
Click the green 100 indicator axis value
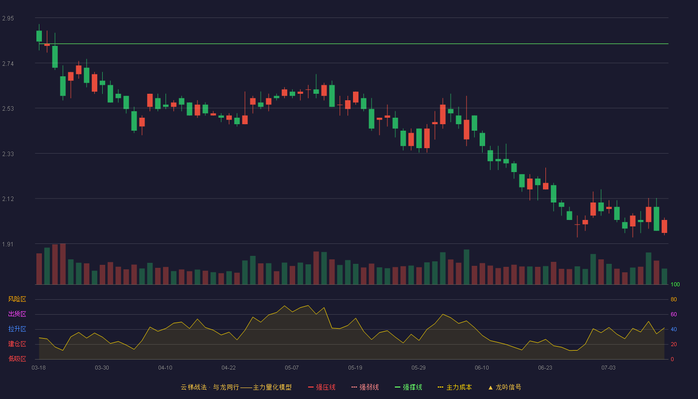[x=675, y=284]
